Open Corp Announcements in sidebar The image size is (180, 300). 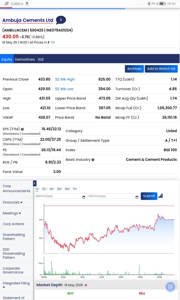tap(17, 188)
